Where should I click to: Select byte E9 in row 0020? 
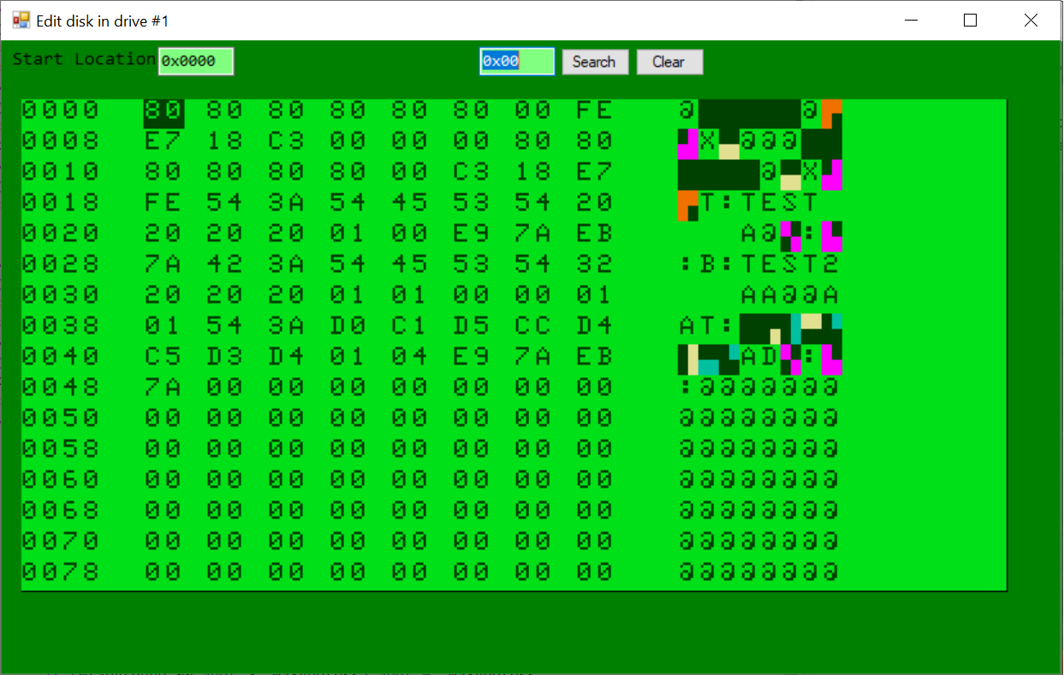click(x=472, y=234)
